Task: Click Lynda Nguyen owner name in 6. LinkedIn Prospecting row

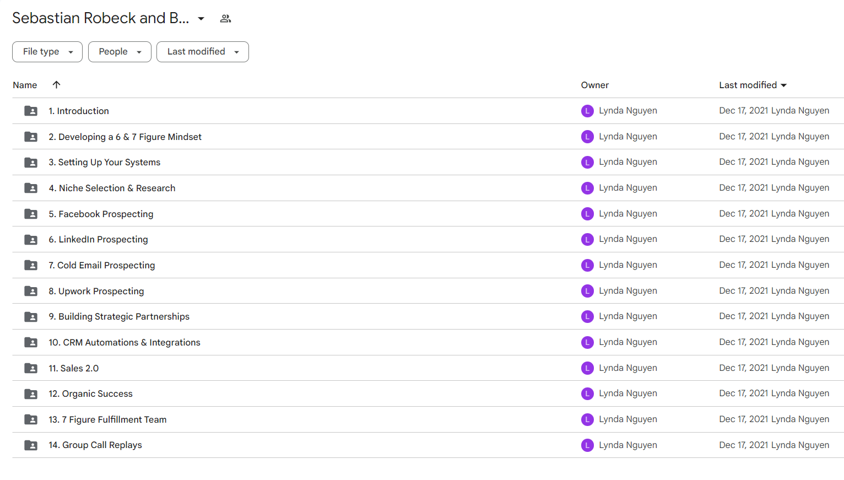Action: [628, 239]
